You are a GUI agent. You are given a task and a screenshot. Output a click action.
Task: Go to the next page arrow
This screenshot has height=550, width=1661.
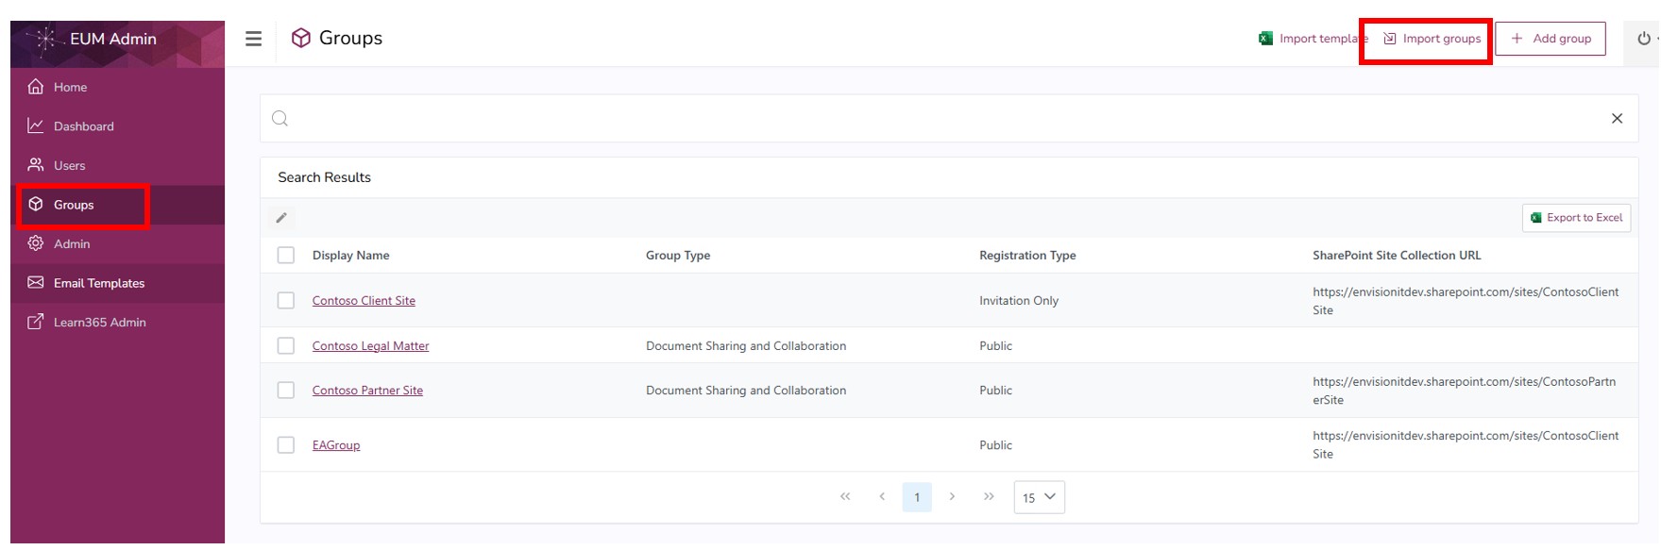tap(952, 497)
